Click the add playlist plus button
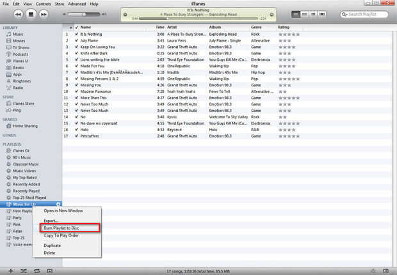The width and height of the screenshot is (397, 275). click(x=11, y=271)
